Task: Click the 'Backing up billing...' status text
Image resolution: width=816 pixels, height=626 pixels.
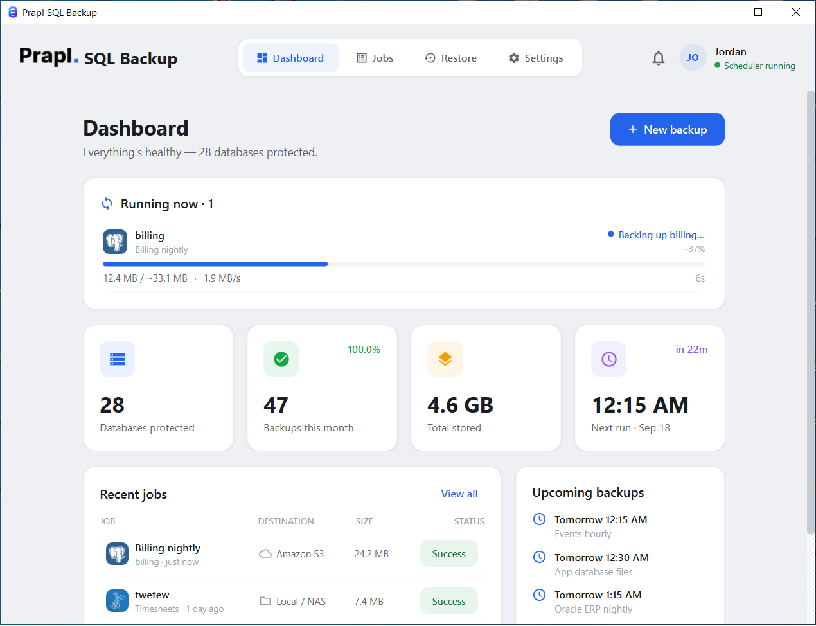Action: 661,235
